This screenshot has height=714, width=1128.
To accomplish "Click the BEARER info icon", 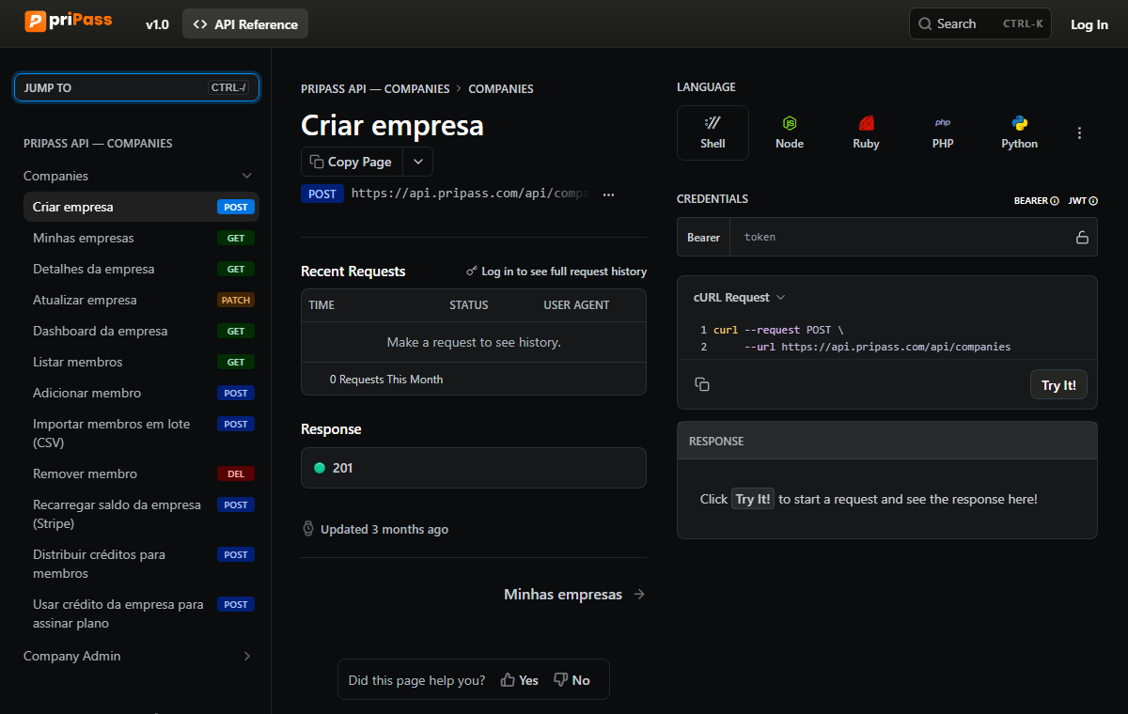I will (1055, 201).
